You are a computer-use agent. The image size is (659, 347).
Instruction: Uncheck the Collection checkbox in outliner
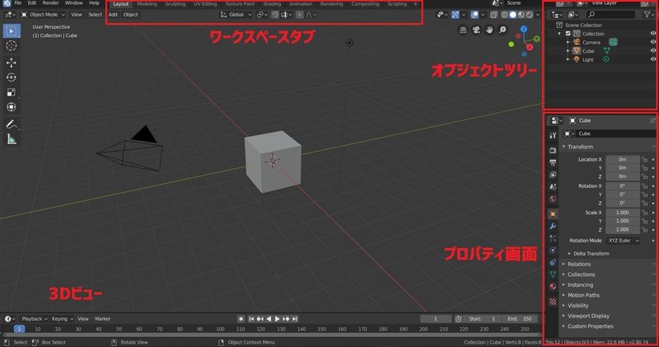tap(568, 34)
